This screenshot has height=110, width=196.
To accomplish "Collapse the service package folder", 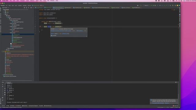I will (x=9, y=33).
